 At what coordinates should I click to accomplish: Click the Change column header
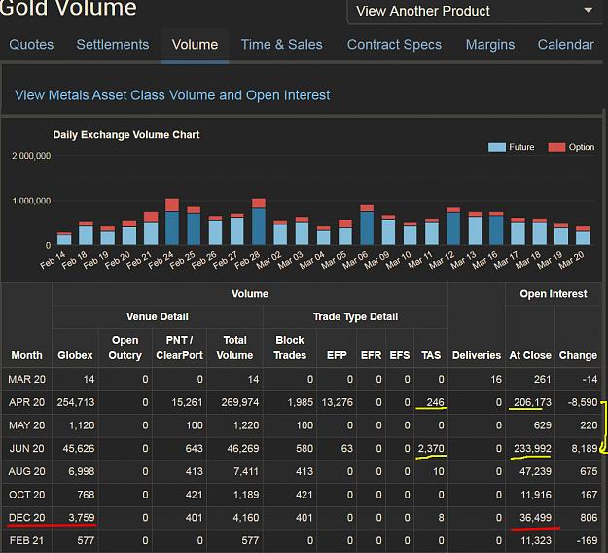(578, 355)
